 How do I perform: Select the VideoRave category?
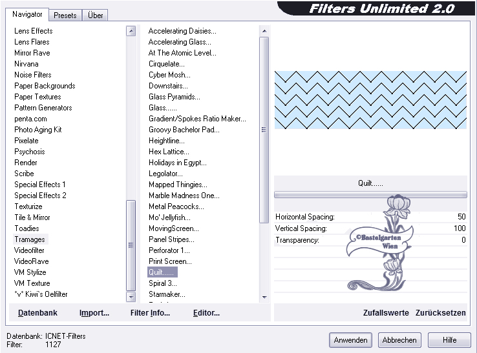pyautogui.click(x=31, y=261)
